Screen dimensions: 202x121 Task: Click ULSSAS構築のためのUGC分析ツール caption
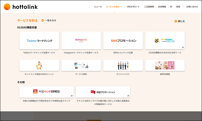coord(165,53)
